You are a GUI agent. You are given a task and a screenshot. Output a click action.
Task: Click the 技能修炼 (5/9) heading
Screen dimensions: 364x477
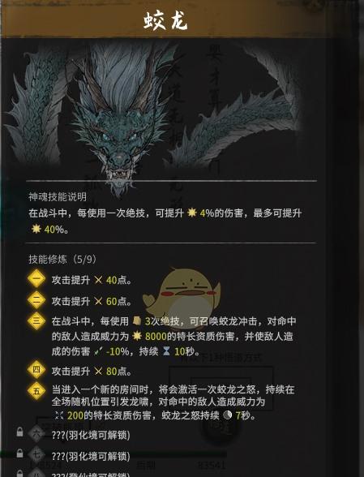(x=62, y=260)
